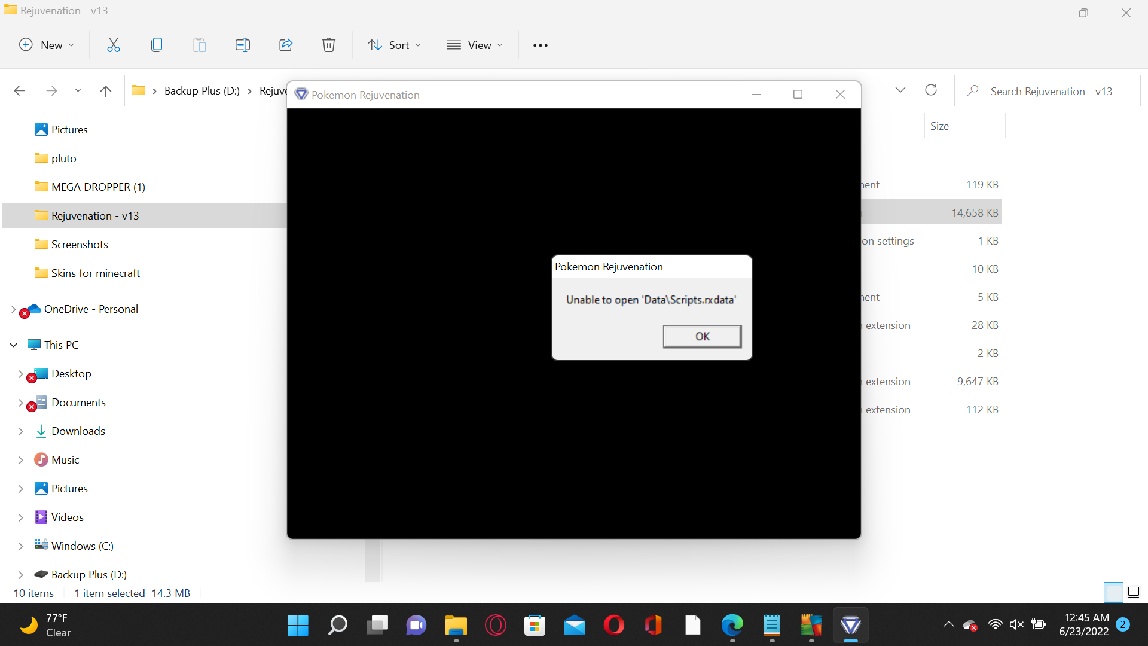The width and height of the screenshot is (1148, 646).
Task: Open Notepad from taskbar
Action: (771, 626)
